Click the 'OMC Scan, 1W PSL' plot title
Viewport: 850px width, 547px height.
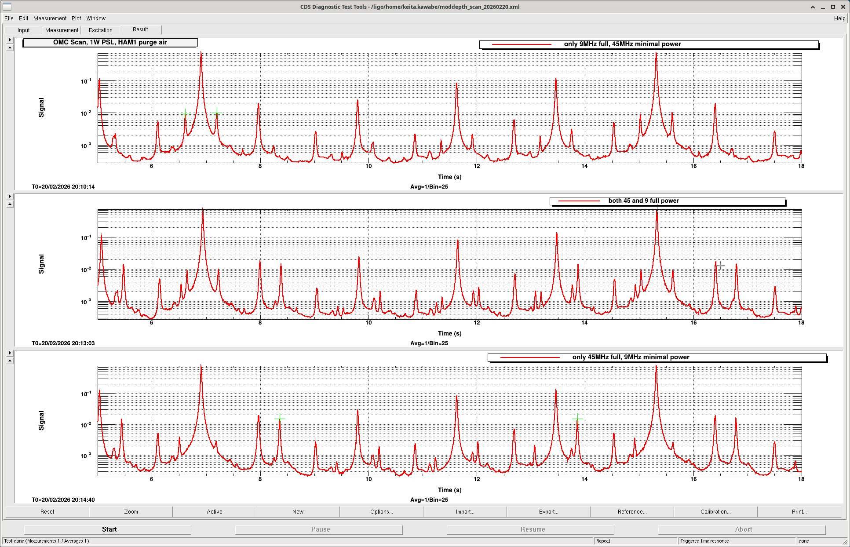click(x=110, y=43)
